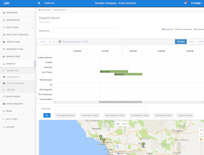
Task: Switch to the Month view tab
Action: [x=192, y=42]
